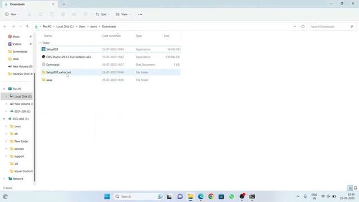Open the See more (three dots) menu
Screen dimensions: 359x202
point(140,15)
